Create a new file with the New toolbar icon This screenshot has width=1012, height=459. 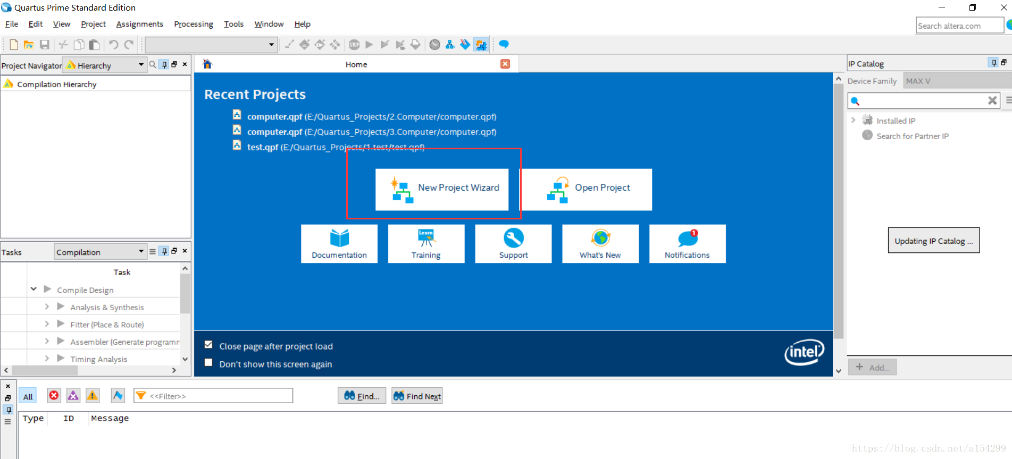click(14, 45)
